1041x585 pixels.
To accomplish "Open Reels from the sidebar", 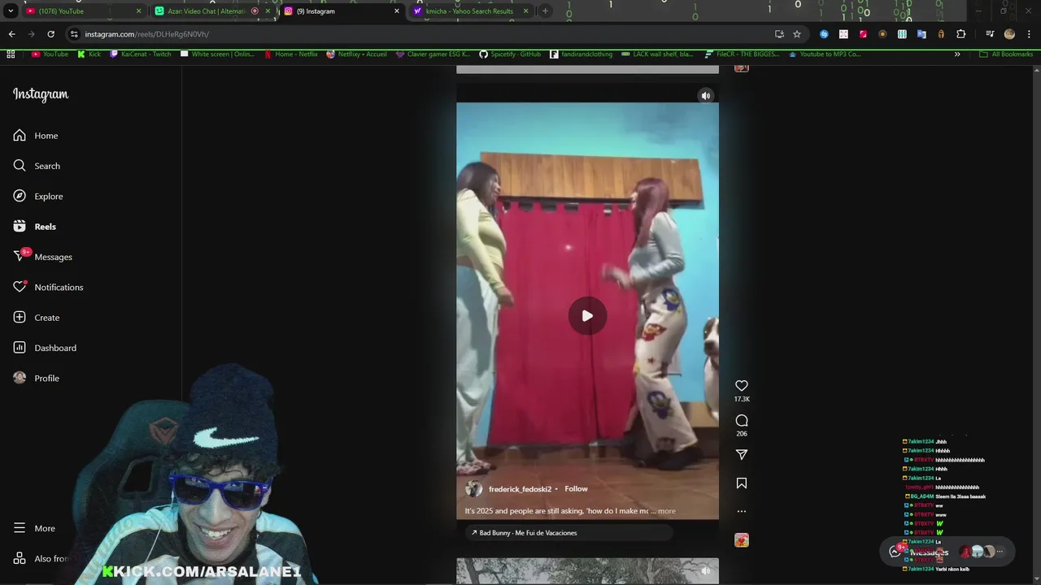I will pyautogui.click(x=35, y=227).
